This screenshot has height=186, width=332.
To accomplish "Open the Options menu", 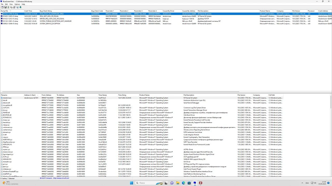I will click(17, 4).
